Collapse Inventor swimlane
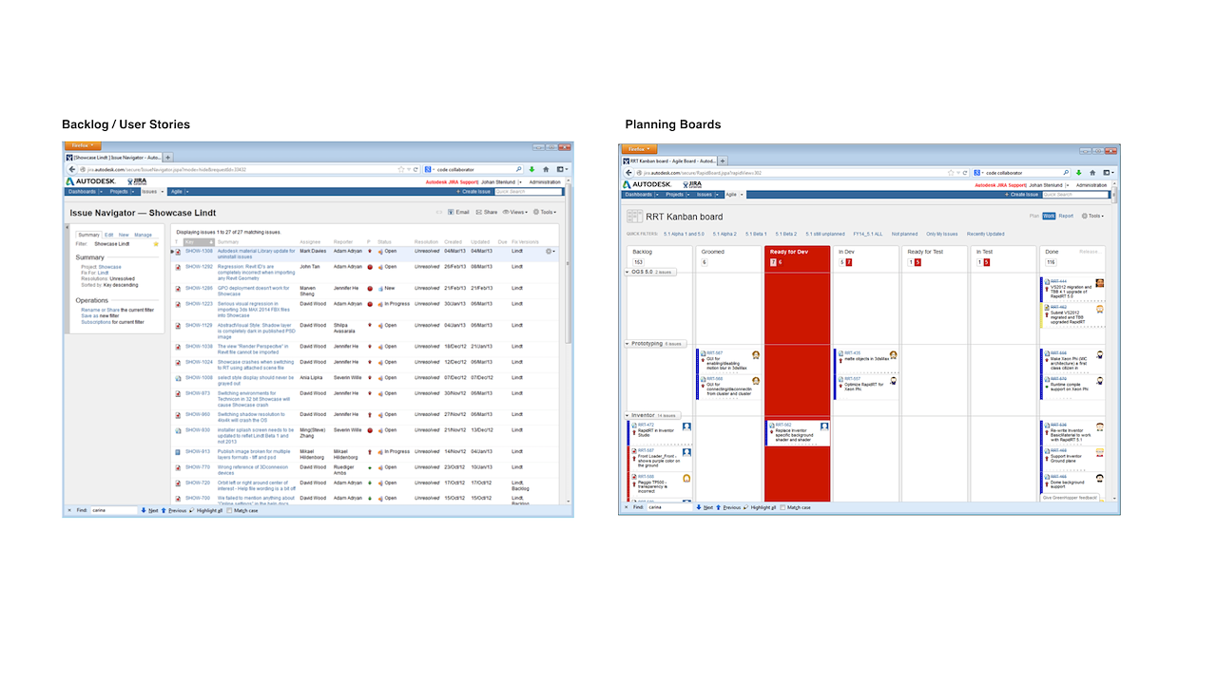1217x682 pixels. coord(628,415)
